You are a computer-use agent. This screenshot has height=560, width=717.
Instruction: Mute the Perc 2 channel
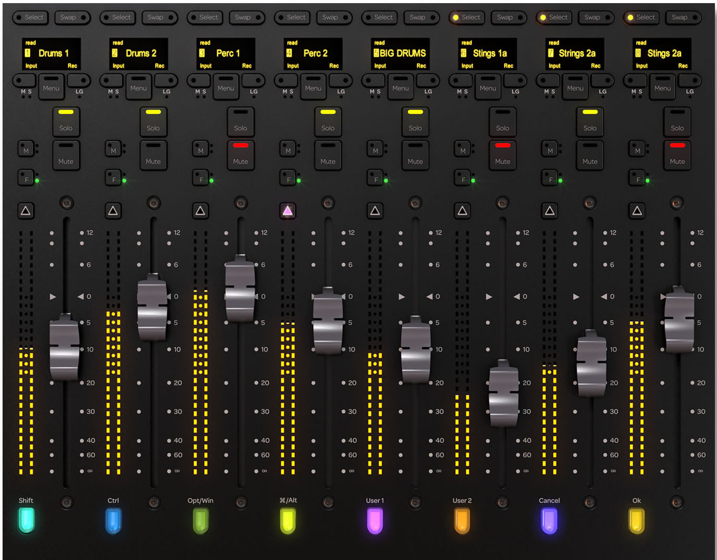(328, 155)
